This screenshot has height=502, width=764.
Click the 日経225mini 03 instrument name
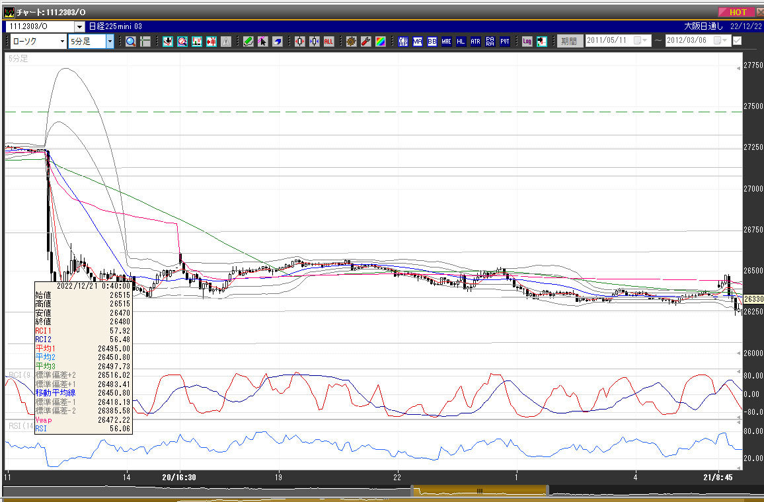click(x=116, y=26)
